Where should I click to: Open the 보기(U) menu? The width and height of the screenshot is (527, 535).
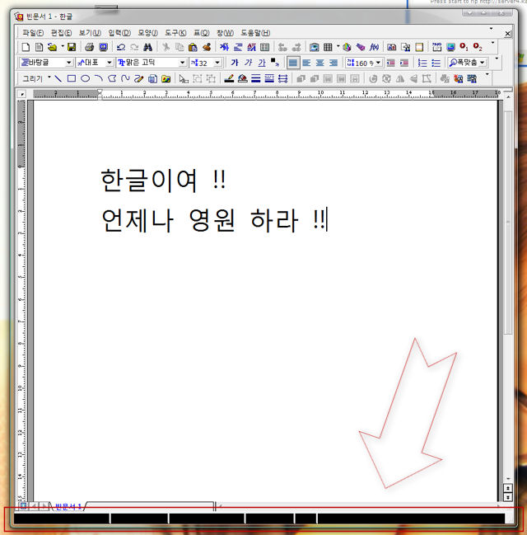pyautogui.click(x=90, y=33)
